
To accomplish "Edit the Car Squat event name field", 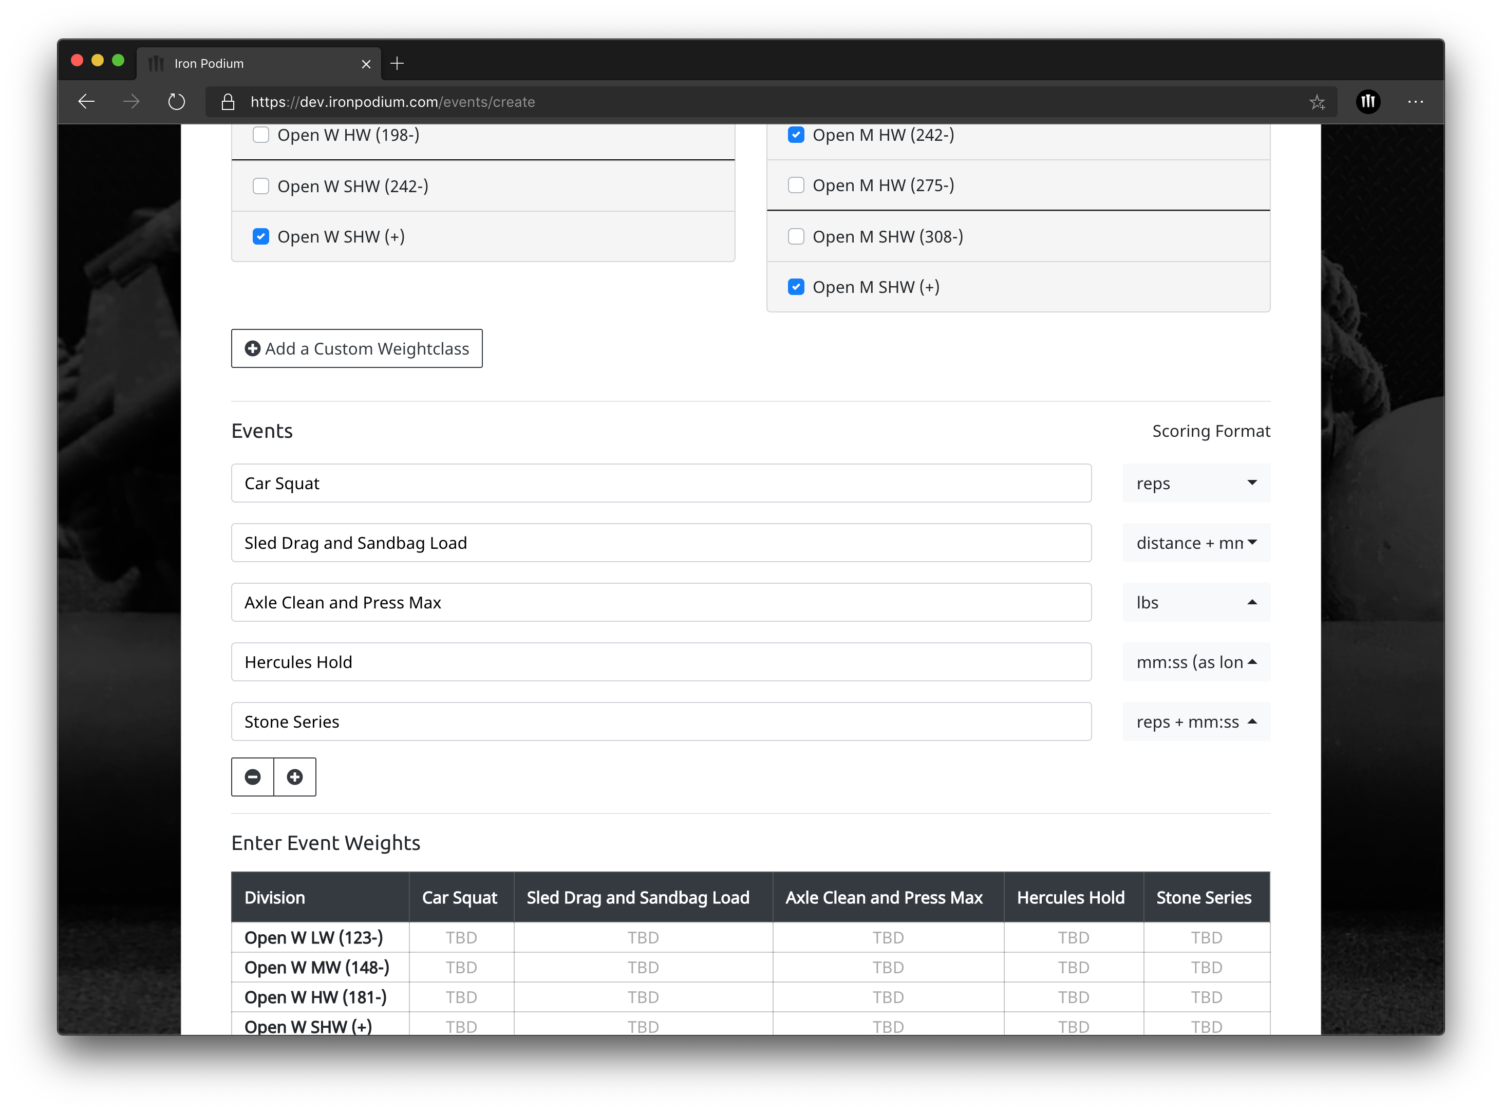I will [661, 483].
